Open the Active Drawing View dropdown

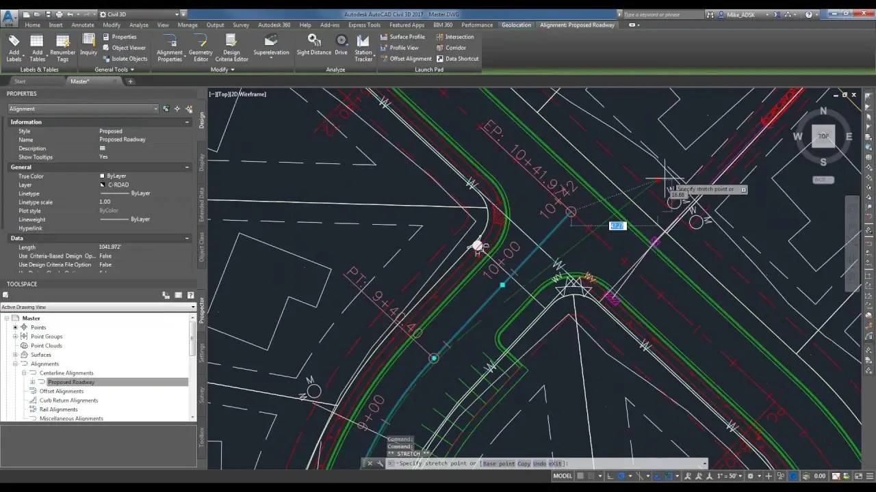(x=192, y=307)
